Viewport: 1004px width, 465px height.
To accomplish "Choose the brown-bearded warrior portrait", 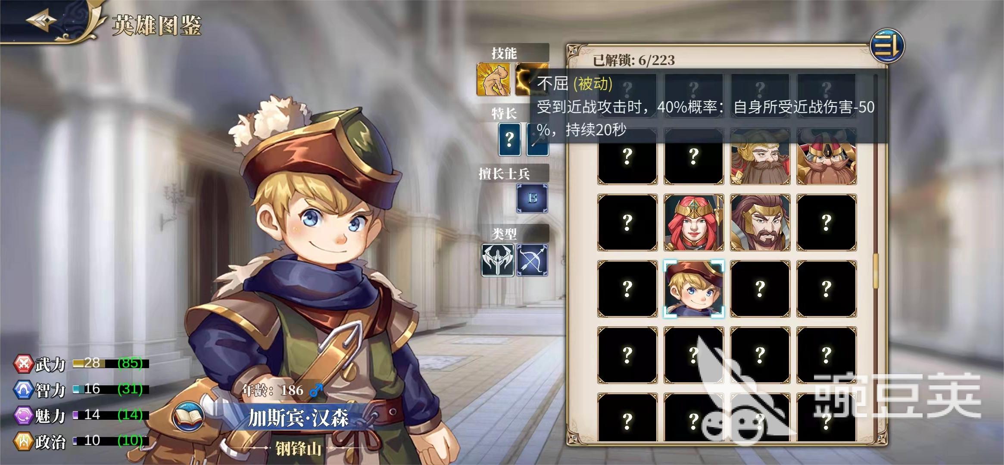I will [x=760, y=223].
